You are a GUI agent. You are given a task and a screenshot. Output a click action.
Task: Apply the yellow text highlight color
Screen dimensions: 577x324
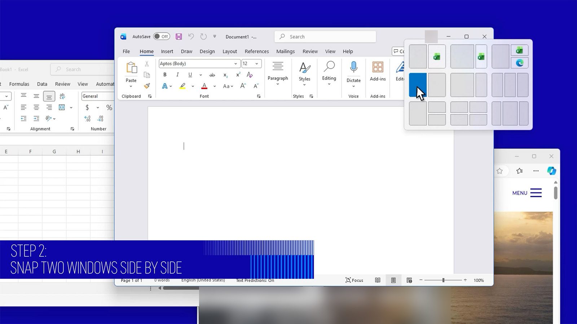182,86
